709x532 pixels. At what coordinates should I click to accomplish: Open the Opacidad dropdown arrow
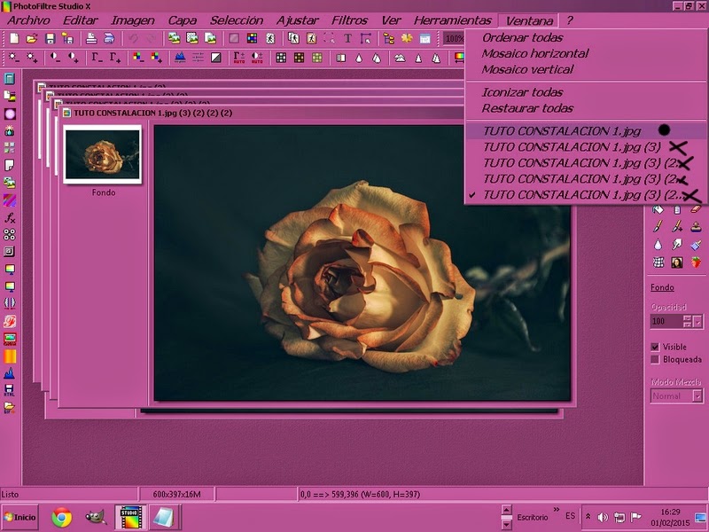pos(698,322)
